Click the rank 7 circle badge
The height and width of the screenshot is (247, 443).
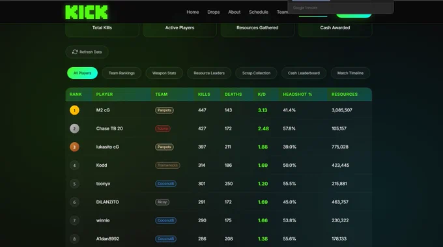74,220
